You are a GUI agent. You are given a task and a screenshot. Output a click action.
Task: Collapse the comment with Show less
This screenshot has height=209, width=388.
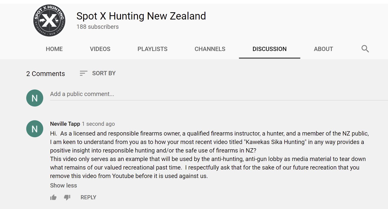click(x=63, y=185)
